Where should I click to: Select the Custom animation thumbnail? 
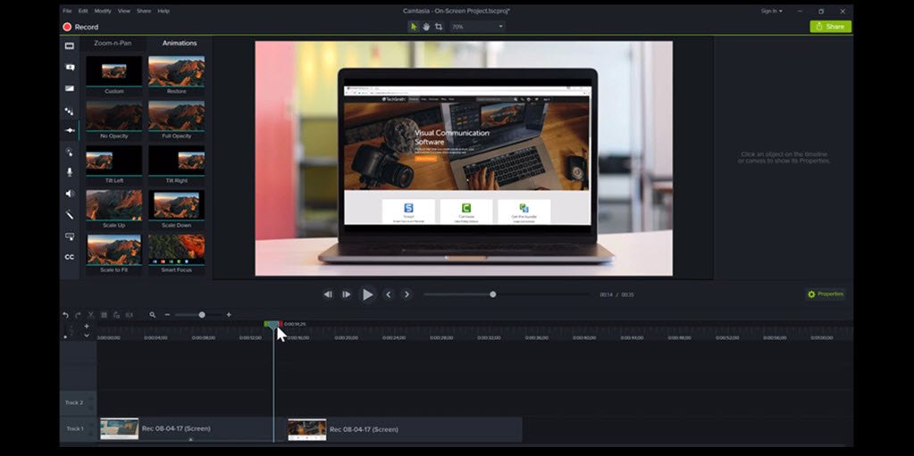(114, 75)
